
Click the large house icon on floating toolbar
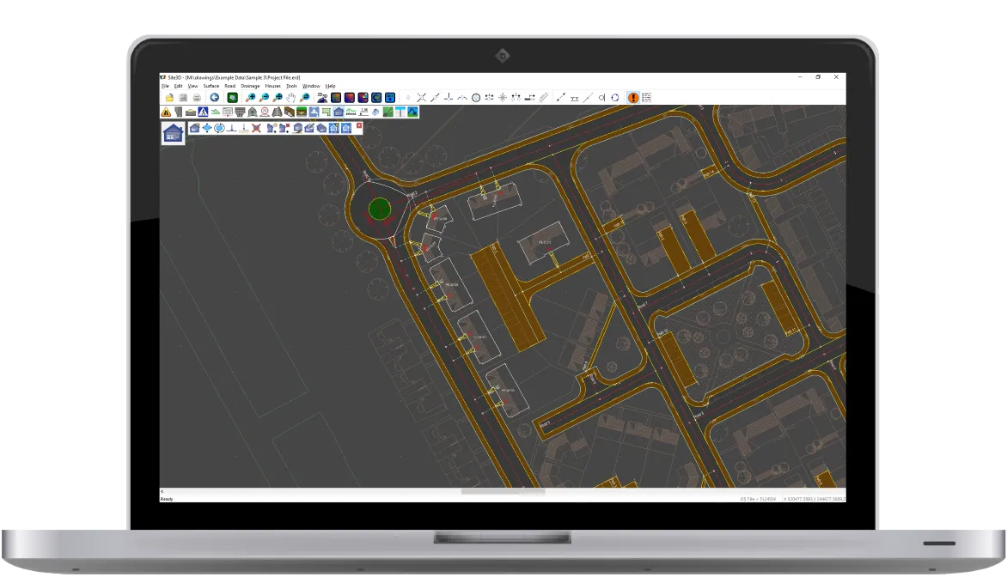click(173, 133)
